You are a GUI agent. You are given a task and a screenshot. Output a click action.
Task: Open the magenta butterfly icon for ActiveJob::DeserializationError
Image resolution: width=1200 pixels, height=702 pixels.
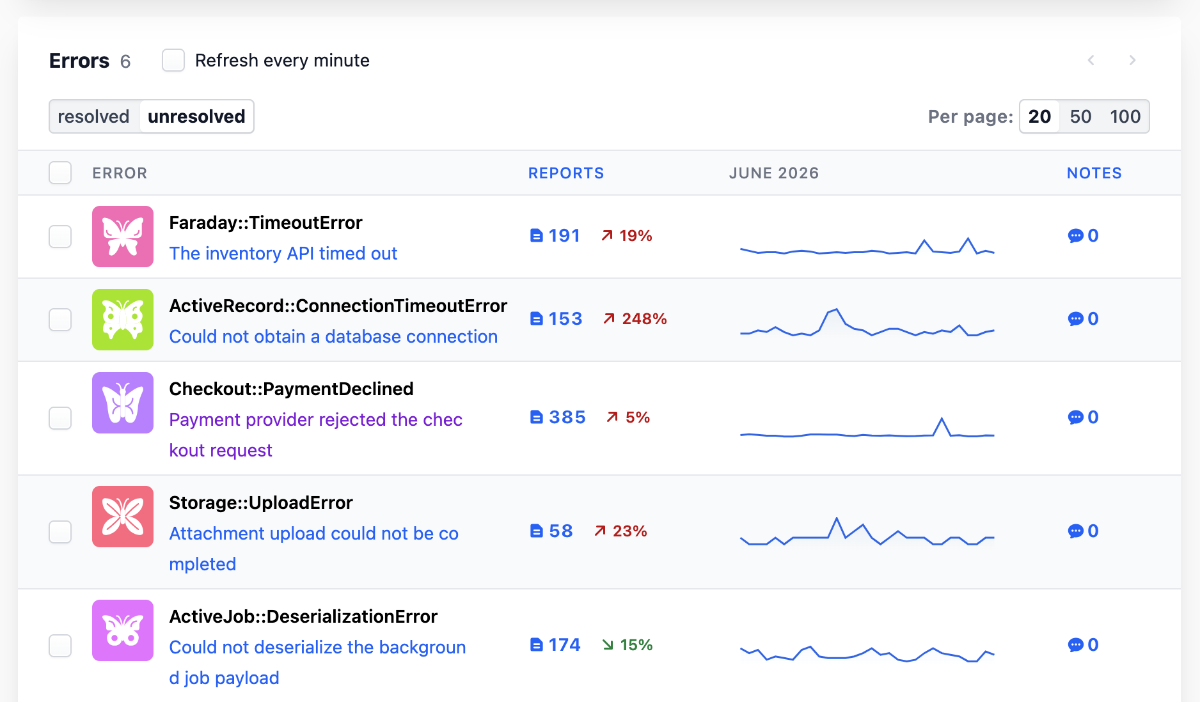(123, 630)
